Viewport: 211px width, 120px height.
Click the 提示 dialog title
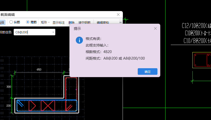click(x=77, y=29)
